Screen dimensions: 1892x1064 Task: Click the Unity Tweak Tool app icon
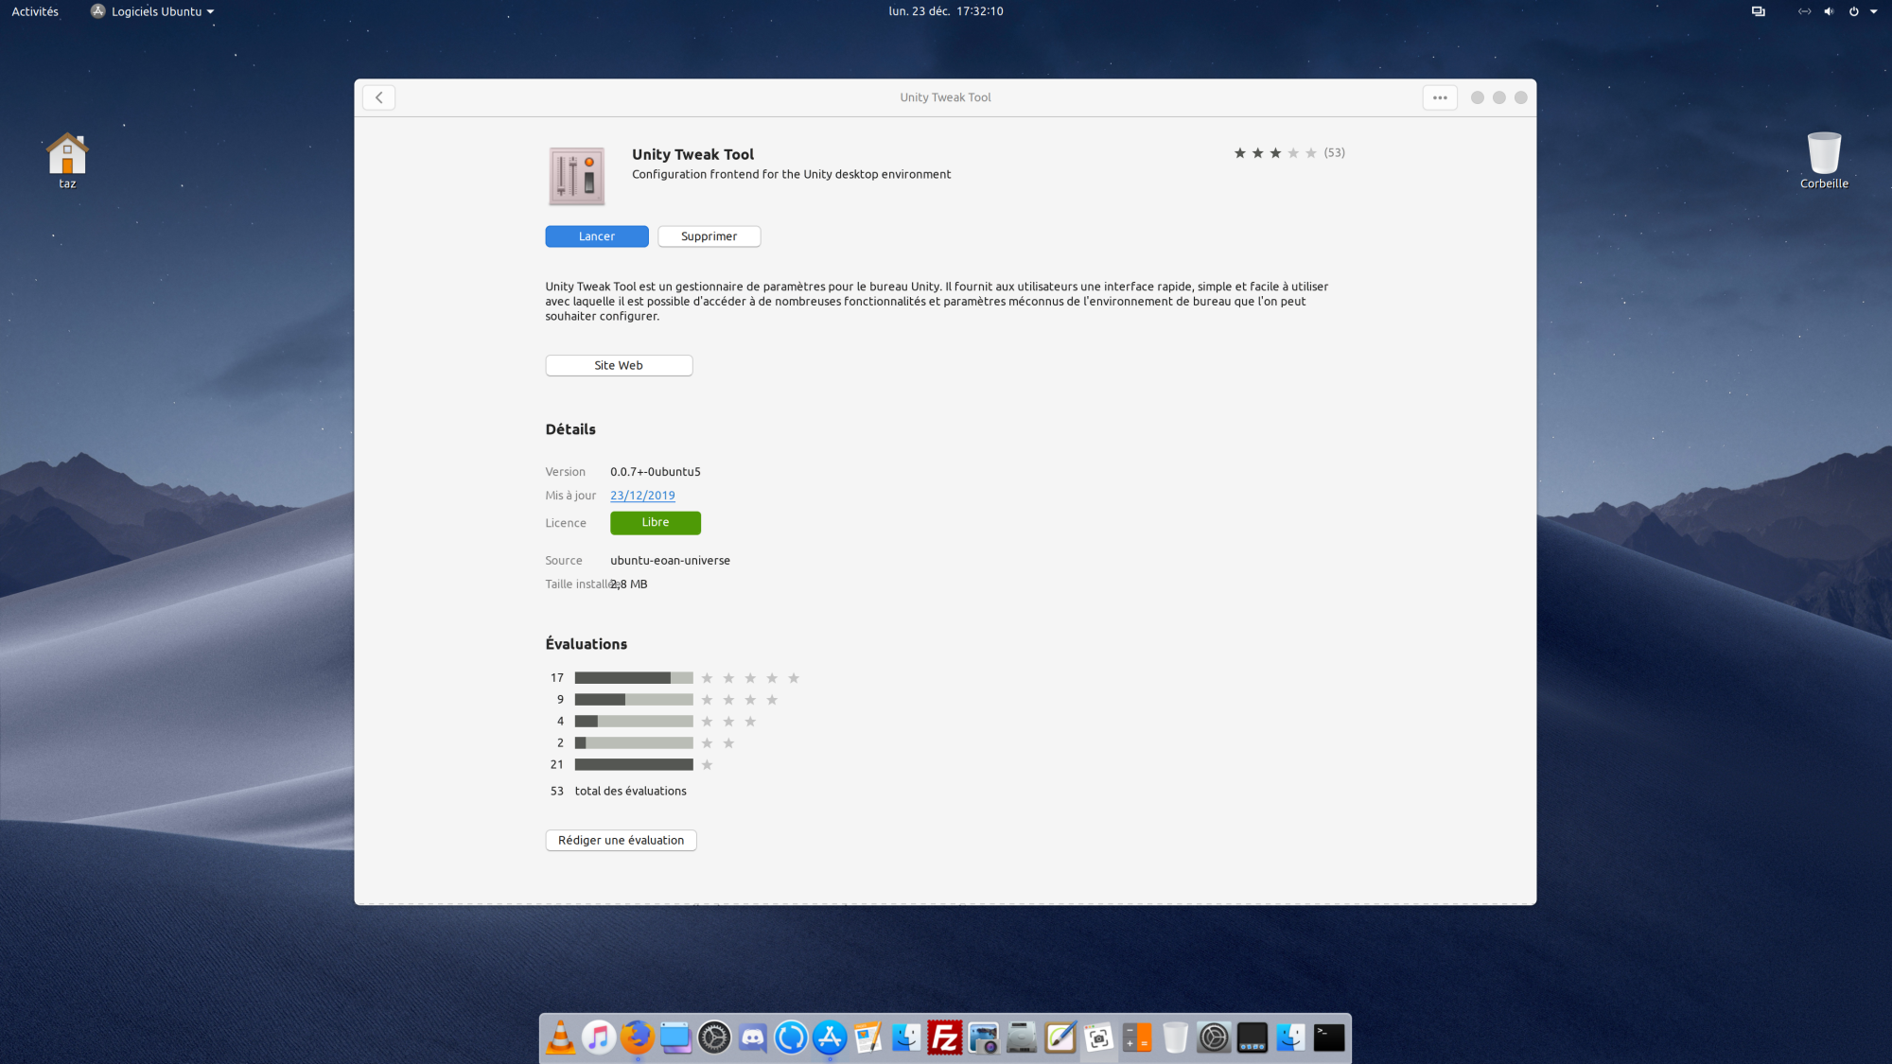click(576, 176)
